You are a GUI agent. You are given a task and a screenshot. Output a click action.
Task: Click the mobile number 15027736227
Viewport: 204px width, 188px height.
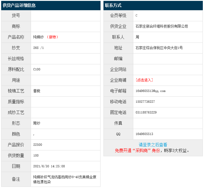click(x=145, y=102)
